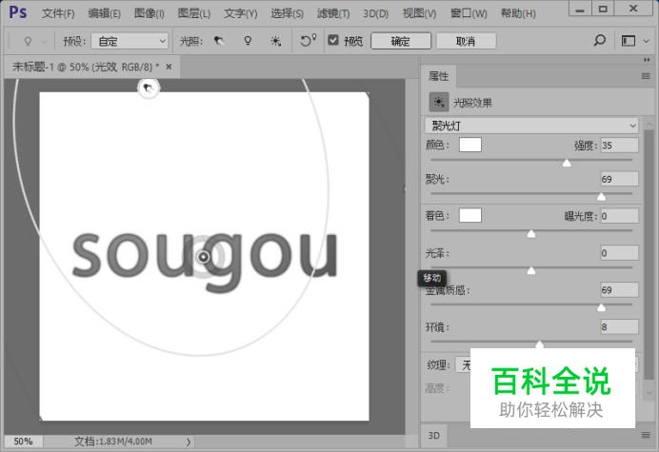Maximize the Photoshop window
This screenshot has width=659, height=452.
click(603, 10)
